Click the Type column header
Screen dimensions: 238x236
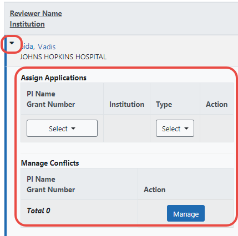164,105
